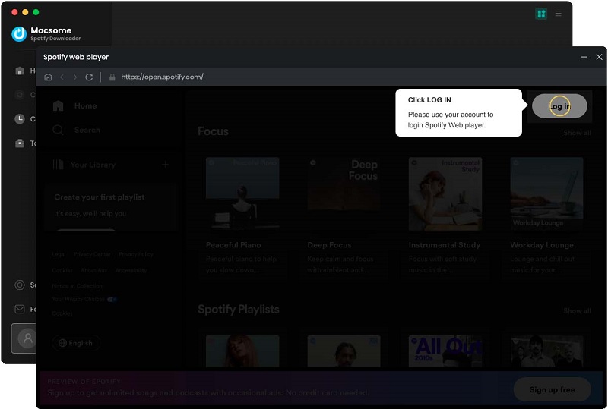Open the Macsome hamburger menu
Image resolution: width=608 pixels, height=409 pixels.
point(559,14)
